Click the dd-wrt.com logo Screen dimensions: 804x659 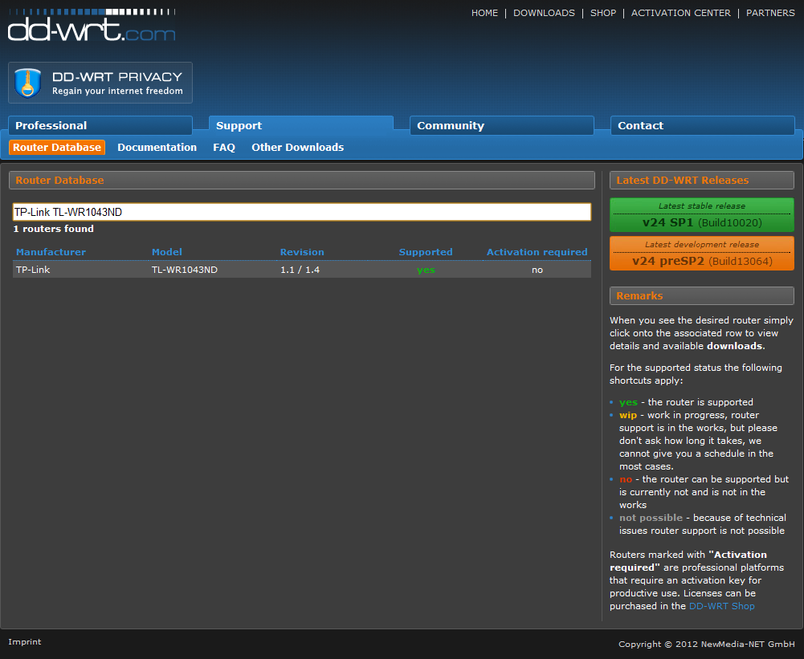tap(92, 25)
